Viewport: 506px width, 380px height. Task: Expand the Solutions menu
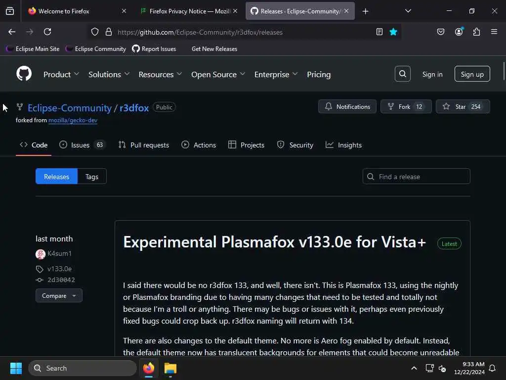(x=109, y=74)
